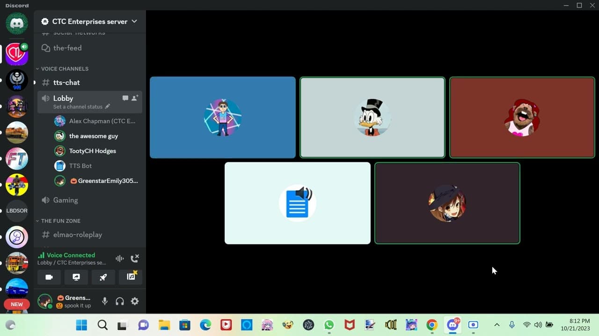The height and width of the screenshot is (336, 599).
Task: Focus the blue video tile with sunglasses avatar
Action: tap(223, 118)
